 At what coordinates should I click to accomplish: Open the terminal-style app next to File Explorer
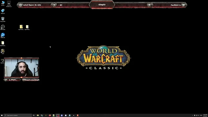tap(42, 115)
